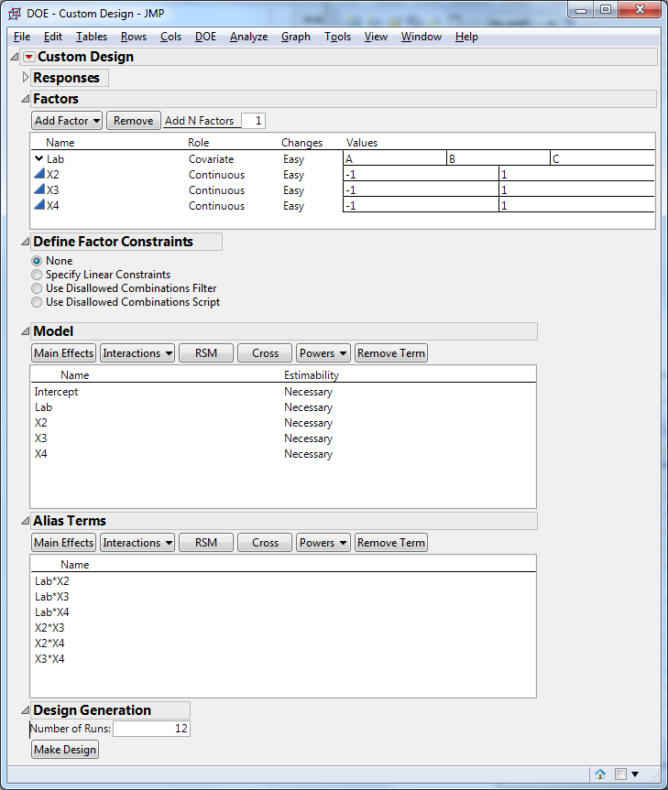Open Model Powers dropdown

click(323, 353)
